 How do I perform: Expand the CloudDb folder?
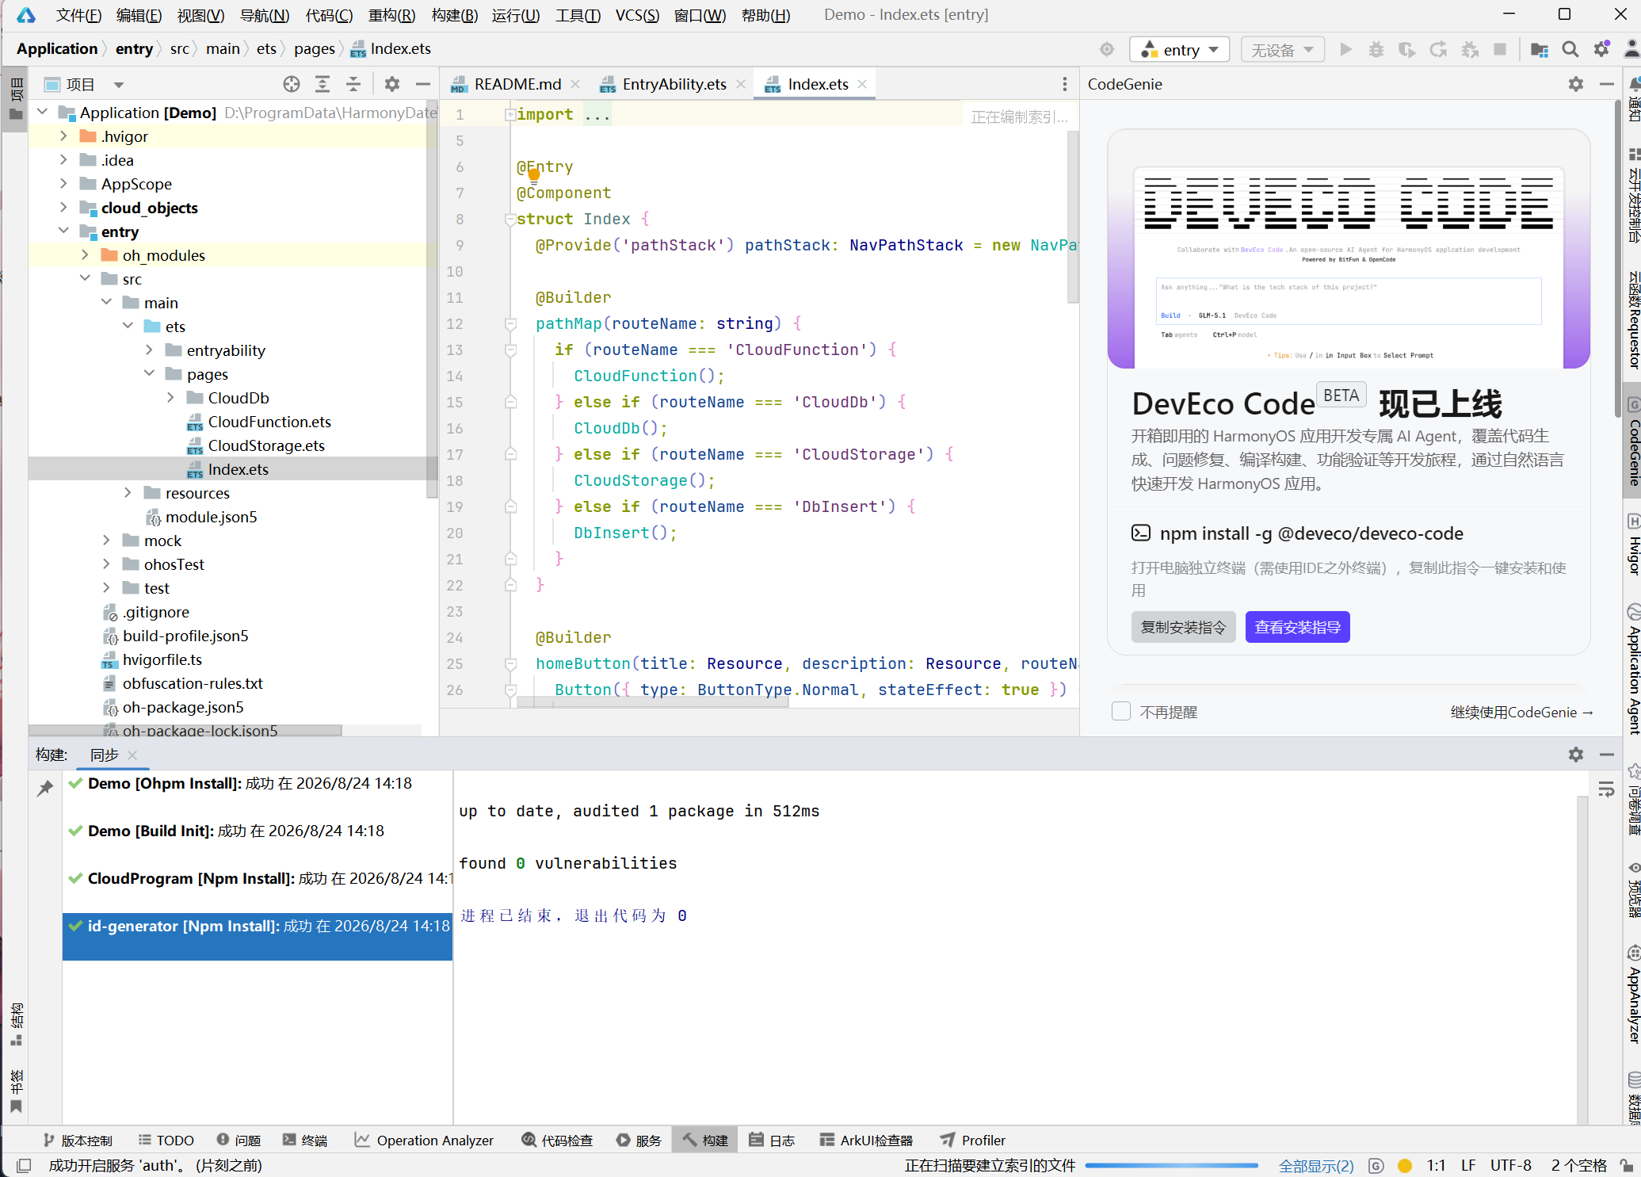click(170, 398)
